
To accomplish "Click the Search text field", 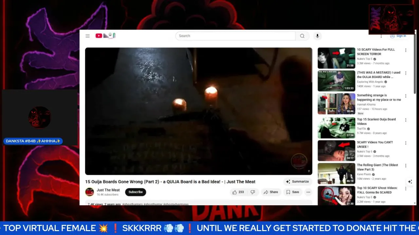I will pos(235,36).
